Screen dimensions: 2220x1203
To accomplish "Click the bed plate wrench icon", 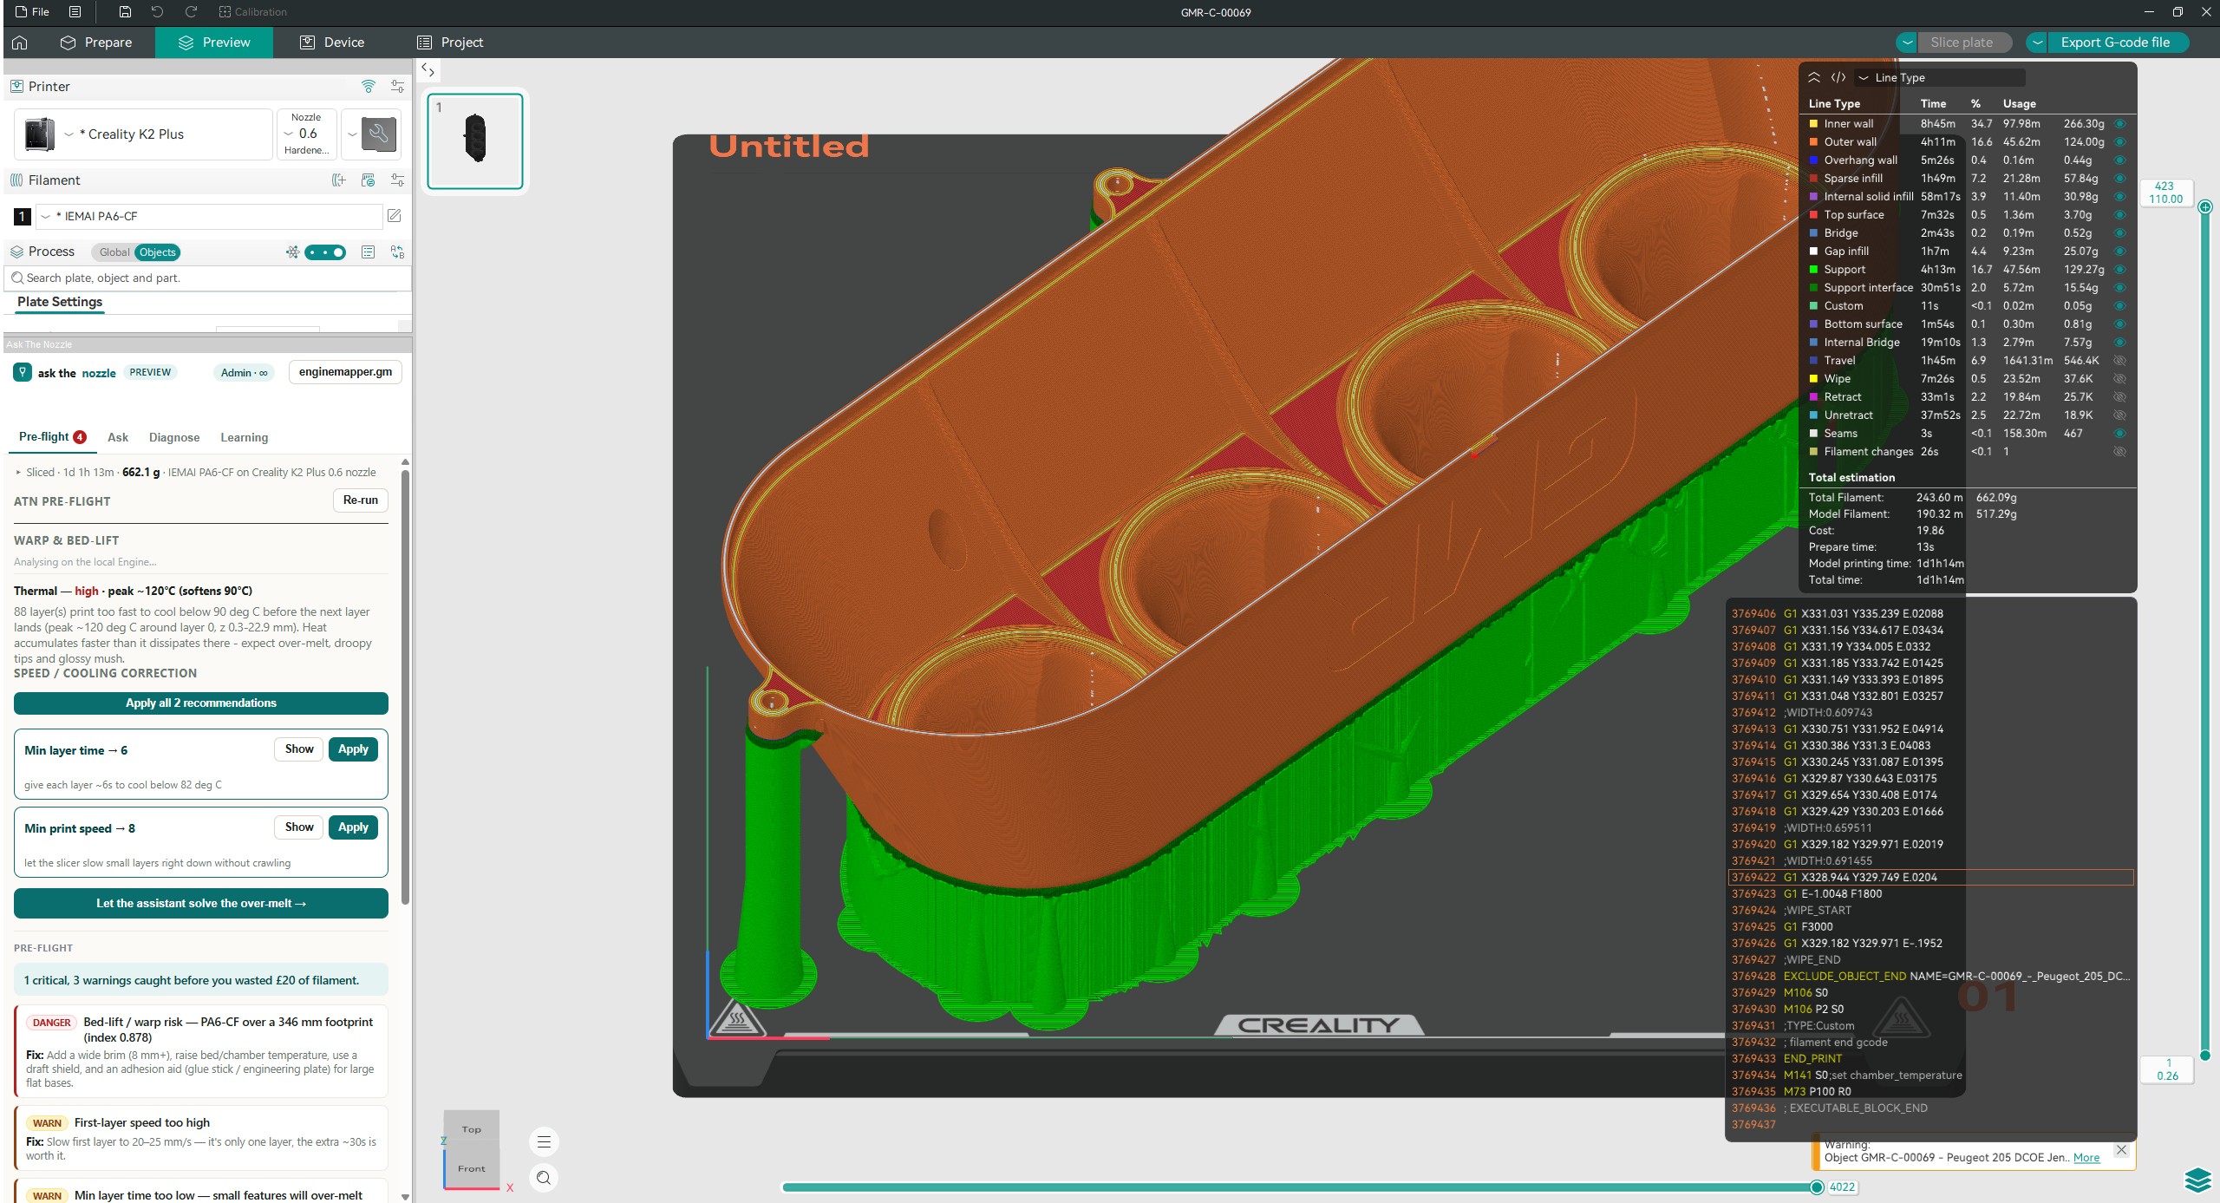I will [x=379, y=134].
